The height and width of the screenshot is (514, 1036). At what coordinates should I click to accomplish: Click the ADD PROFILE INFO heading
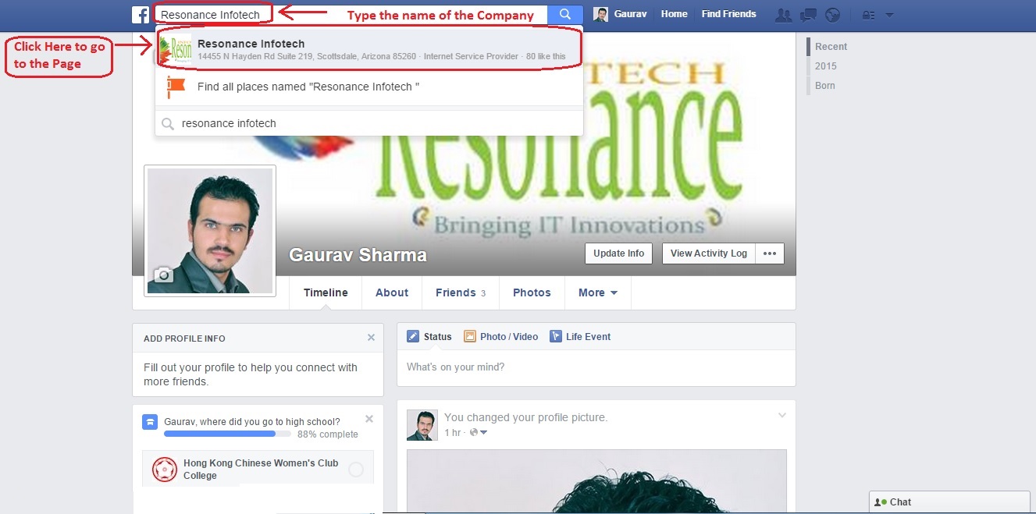pyautogui.click(x=184, y=339)
